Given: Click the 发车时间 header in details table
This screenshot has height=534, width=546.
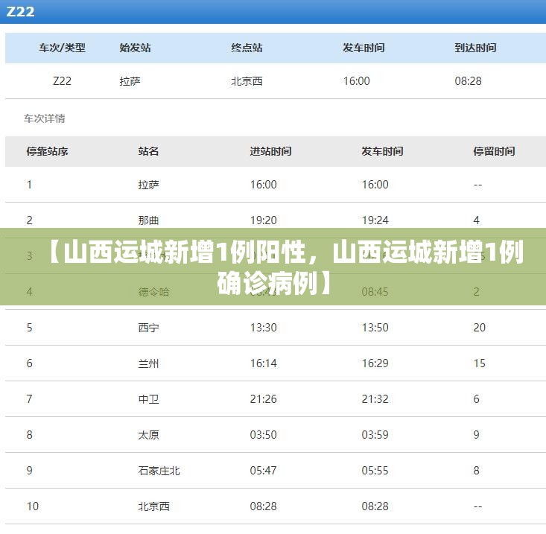Looking at the screenshot, I should tap(382, 151).
